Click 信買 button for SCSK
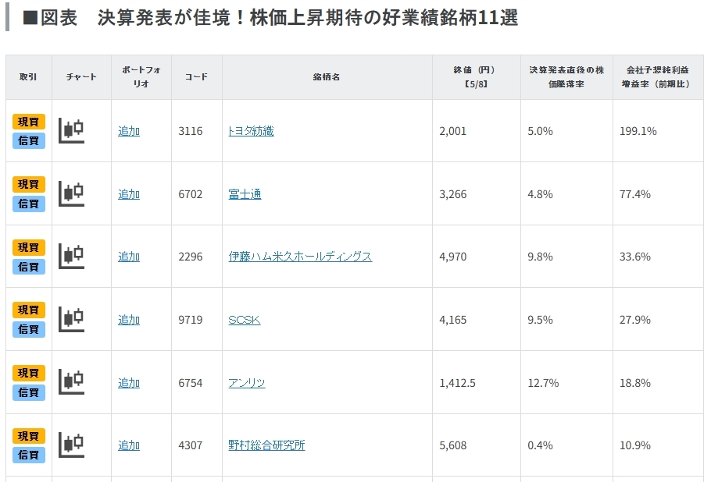 pyautogui.click(x=29, y=329)
